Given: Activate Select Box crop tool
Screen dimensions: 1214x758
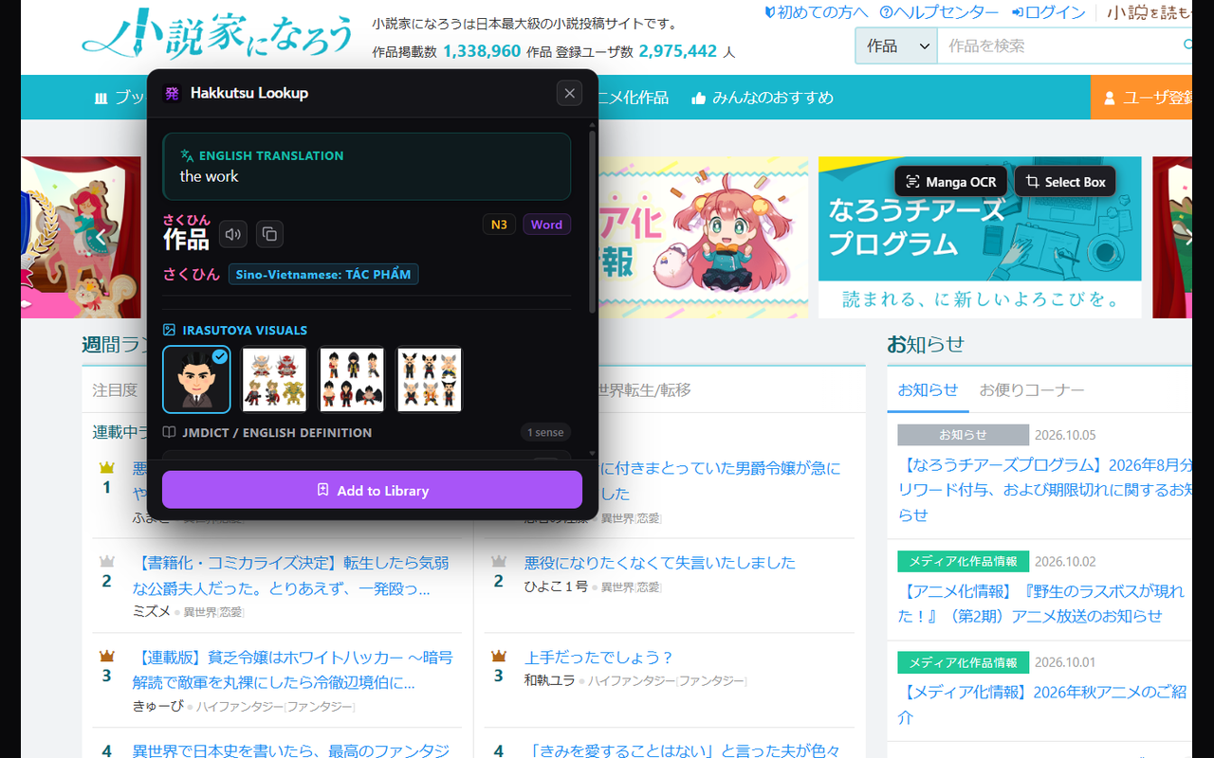Looking at the screenshot, I should [x=1065, y=182].
